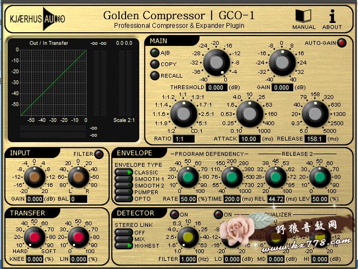The height and width of the screenshot is (269, 358).
Task: Select PUMPER envelope type
Action: (124, 192)
